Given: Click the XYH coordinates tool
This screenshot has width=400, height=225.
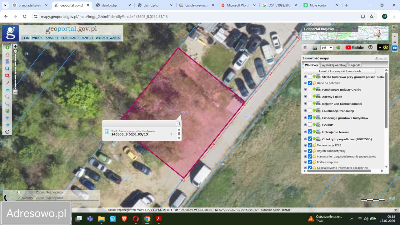Looking at the screenshot, I should pyautogui.click(x=7, y=90).
